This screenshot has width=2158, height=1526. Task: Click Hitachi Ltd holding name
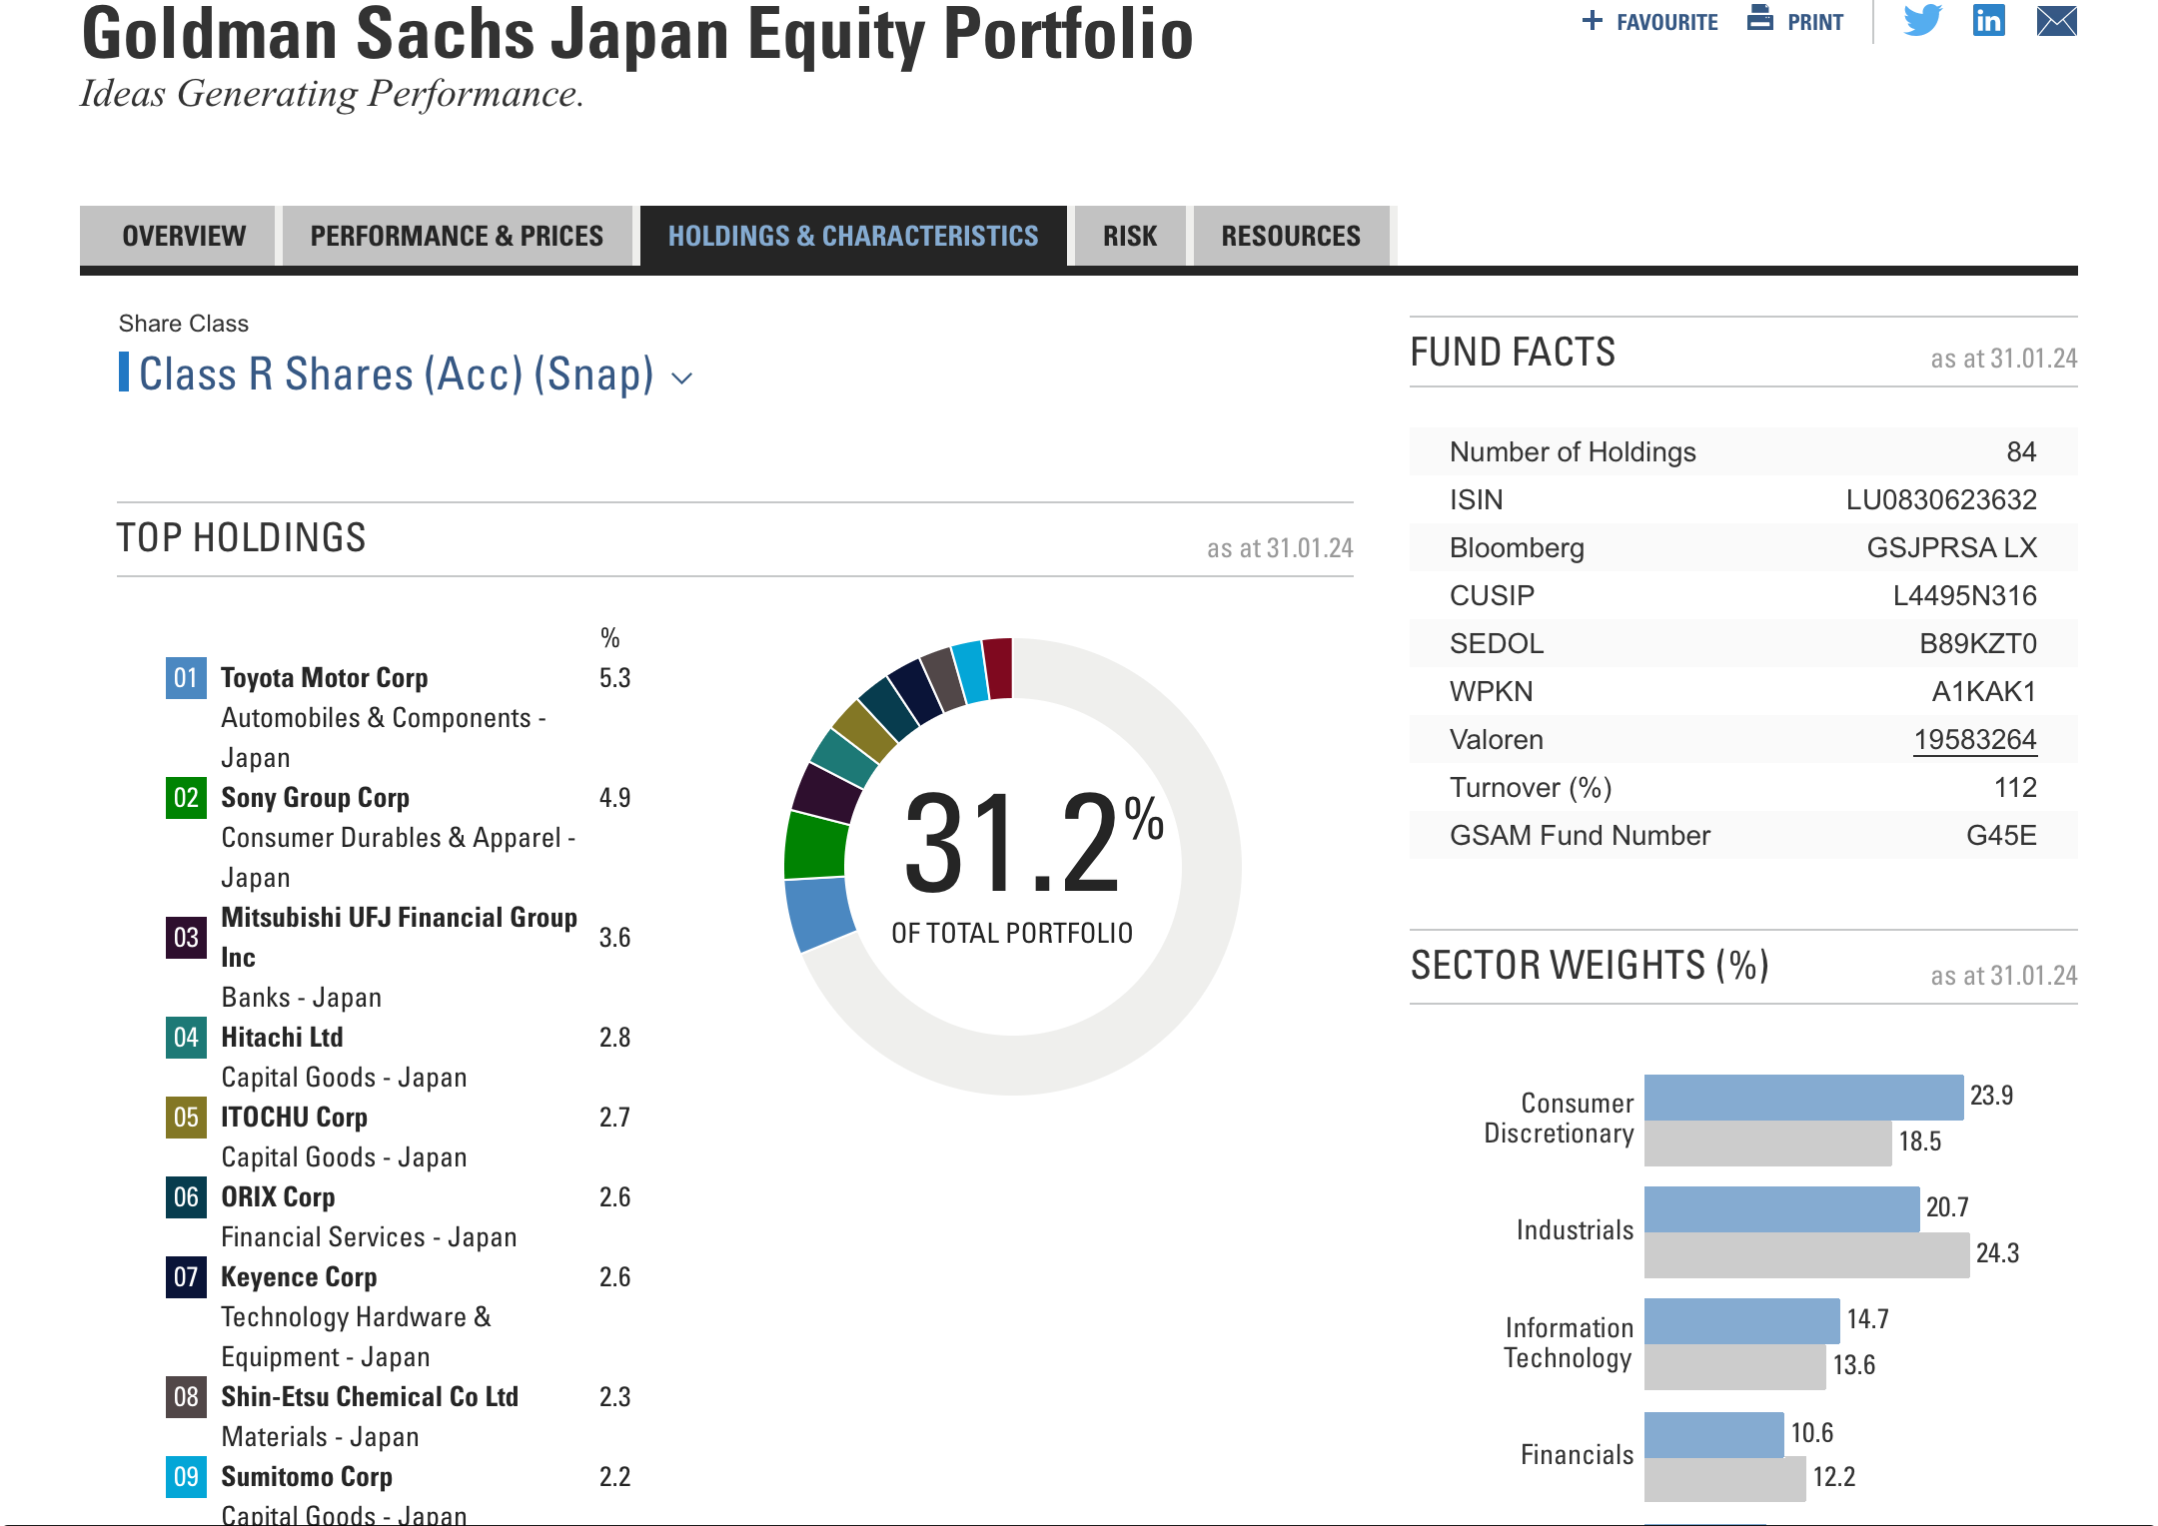[282, 1038]
